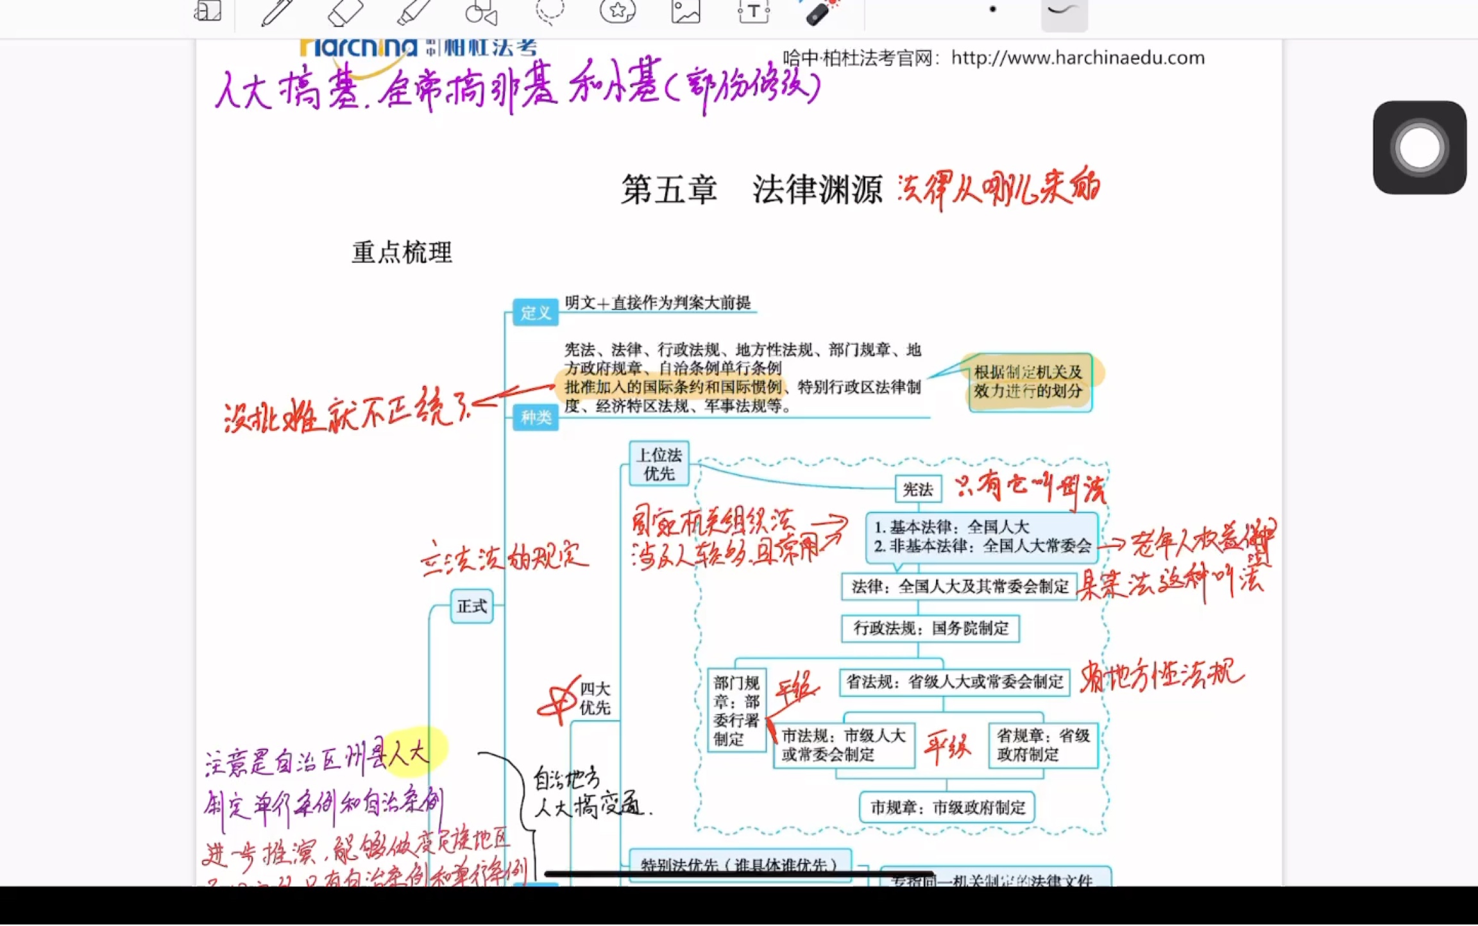1478x926 pixels.
Task: Select the Insert Image tool
Action: [686, 12]
